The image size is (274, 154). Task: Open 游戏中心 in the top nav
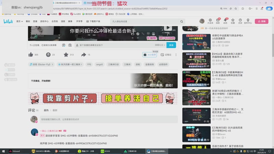point(45,21)
